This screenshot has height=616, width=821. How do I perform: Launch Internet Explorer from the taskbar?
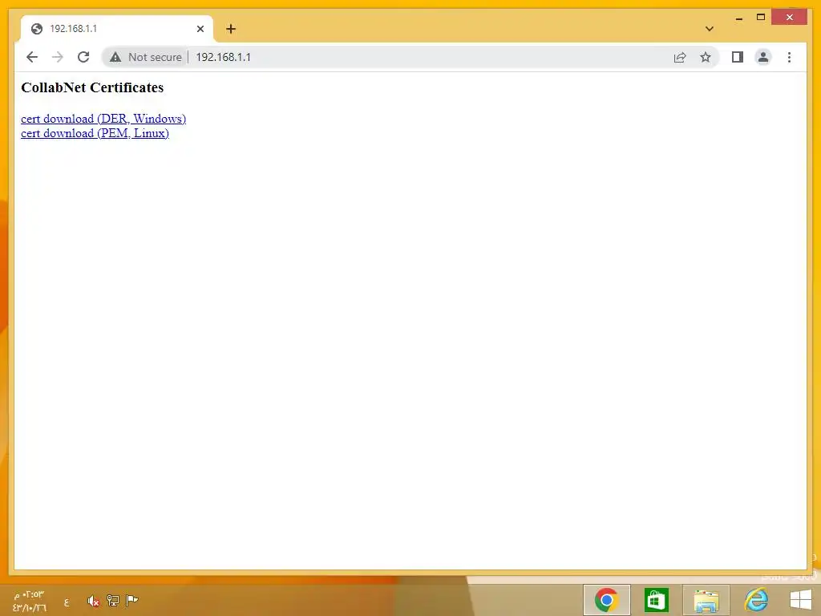click(755, 600)
